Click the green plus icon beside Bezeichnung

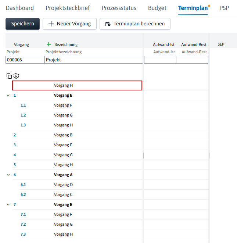coord(49,44)
